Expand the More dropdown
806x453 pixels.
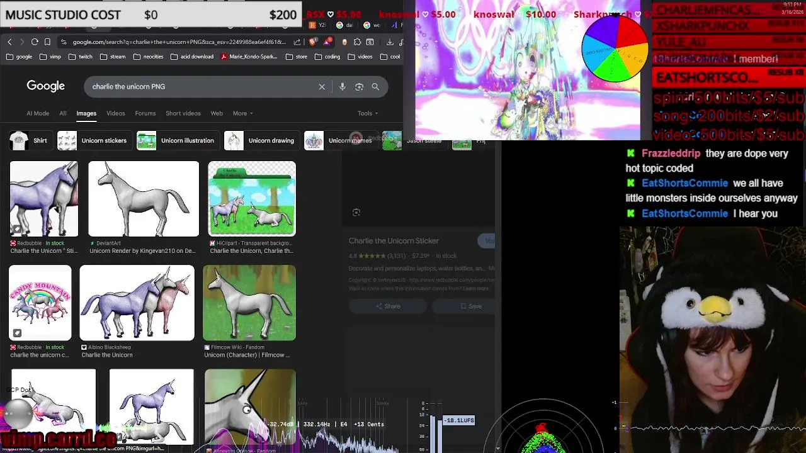[x=242, y=113]
